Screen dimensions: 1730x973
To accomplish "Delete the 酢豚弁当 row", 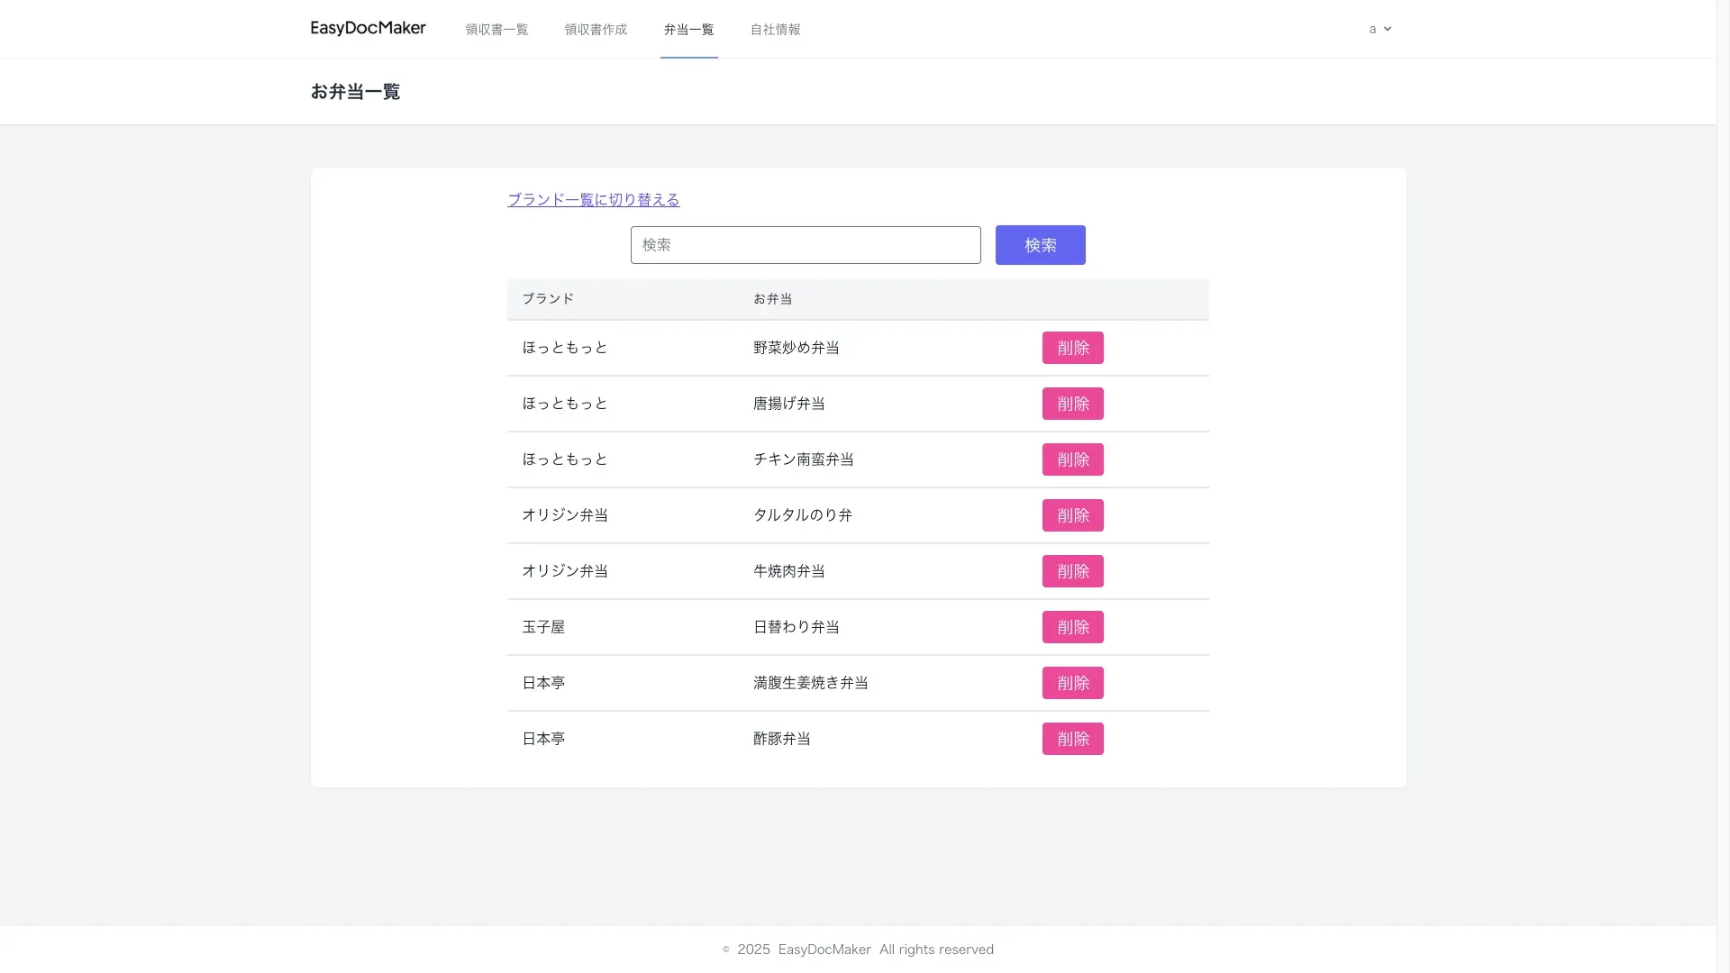I will point(1072,739).
